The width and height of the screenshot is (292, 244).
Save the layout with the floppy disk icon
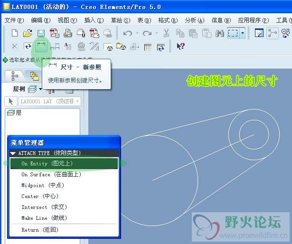(x=41, y=34)
